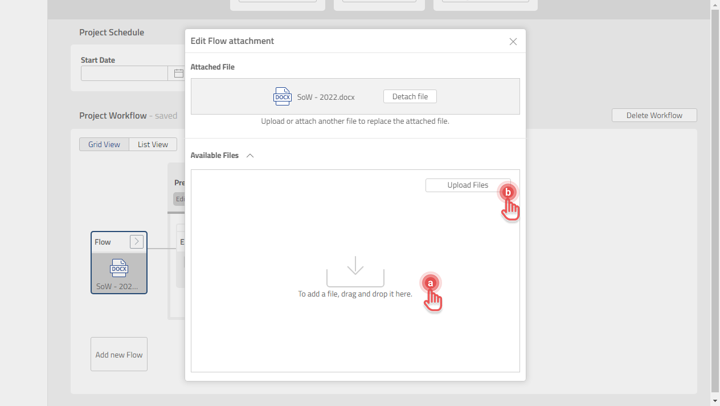This screenshot has width=720, height=406.
Task: Open the Start Date calendar picker
Action: tap(178, 73)
